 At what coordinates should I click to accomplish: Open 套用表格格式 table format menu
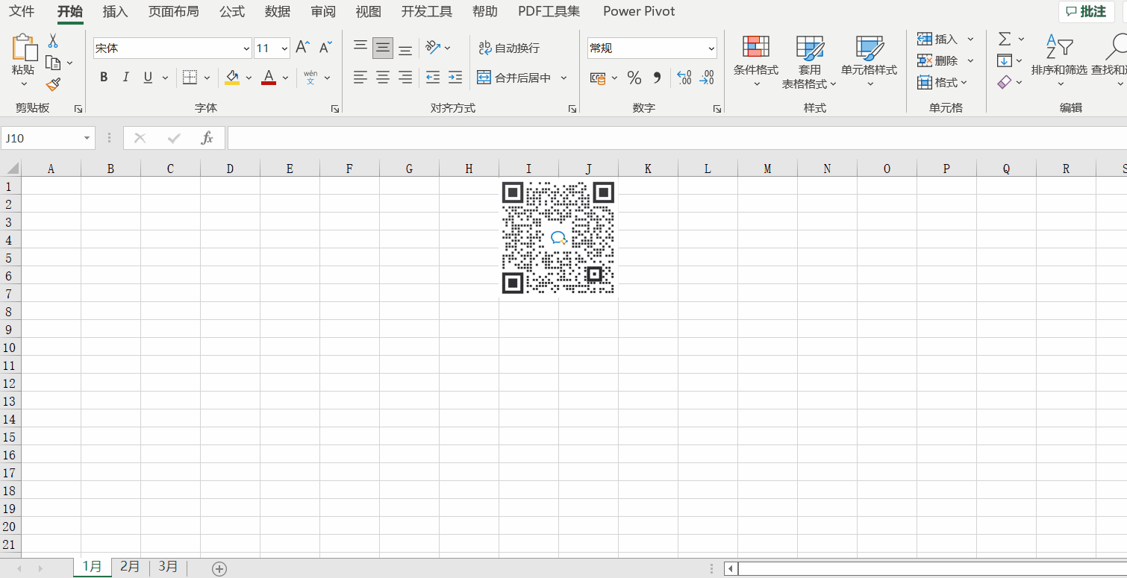click(810, 62)
